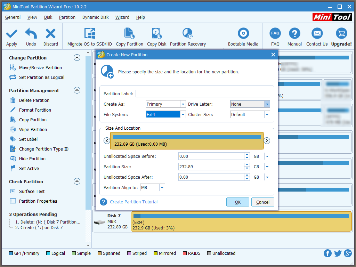
Task: Click inside the Partition Label field
Action: click(x=203, y=94)
